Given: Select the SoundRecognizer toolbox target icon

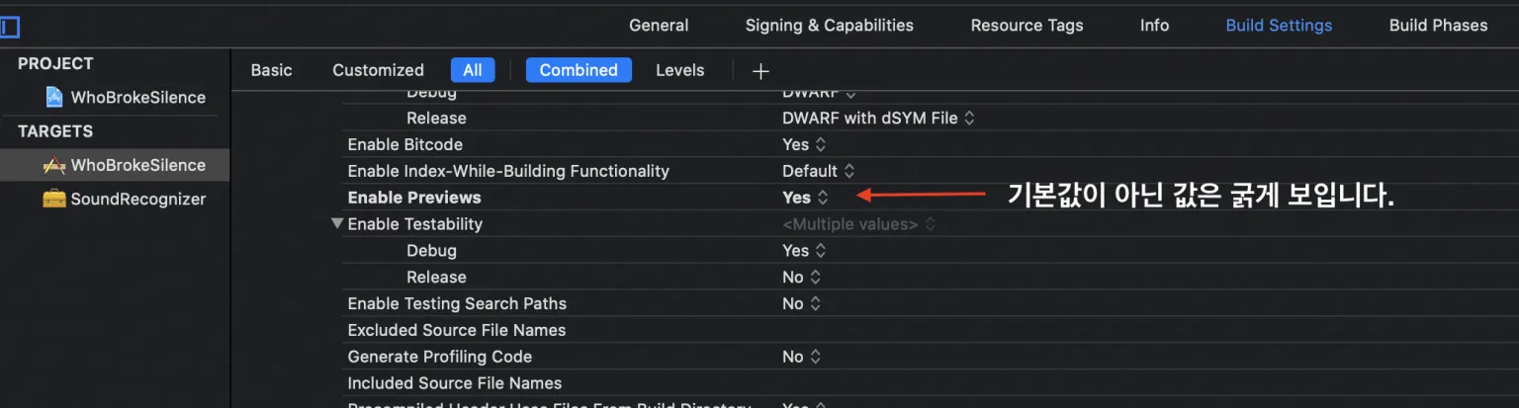Looking at the screenshot, I should (x=54, y=199).
